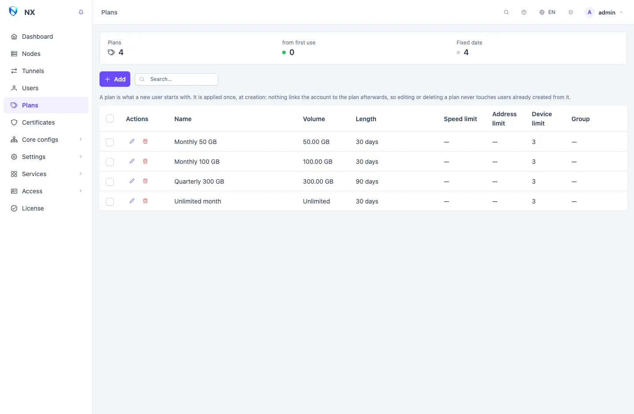Viewport: 634px width, 414px height.
Task: Click the '300.00 GB' volume cell
Action: click(318, 181)
